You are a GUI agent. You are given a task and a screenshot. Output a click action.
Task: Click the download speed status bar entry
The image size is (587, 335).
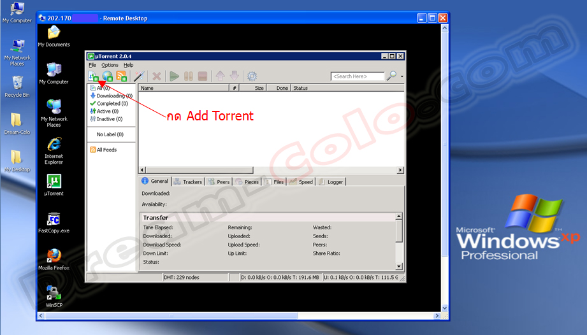click(280, 278)
